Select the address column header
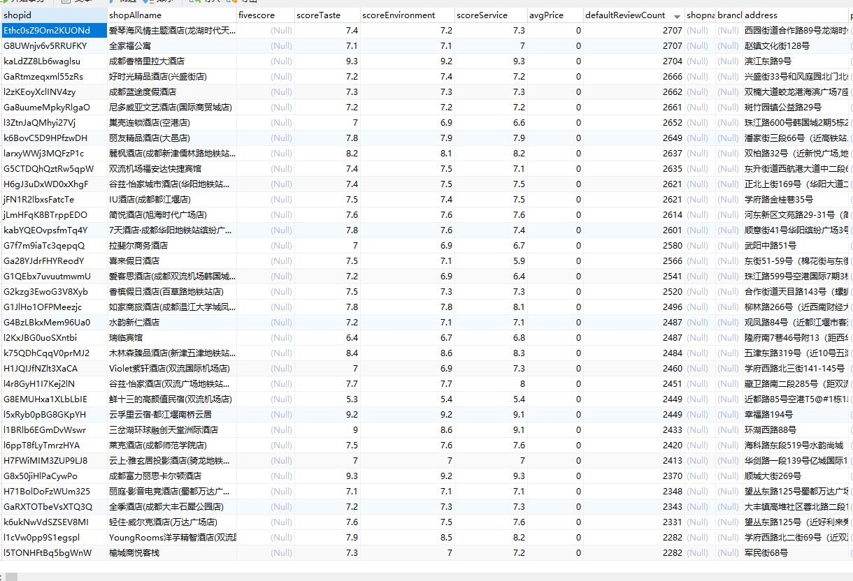 point(796,15)
